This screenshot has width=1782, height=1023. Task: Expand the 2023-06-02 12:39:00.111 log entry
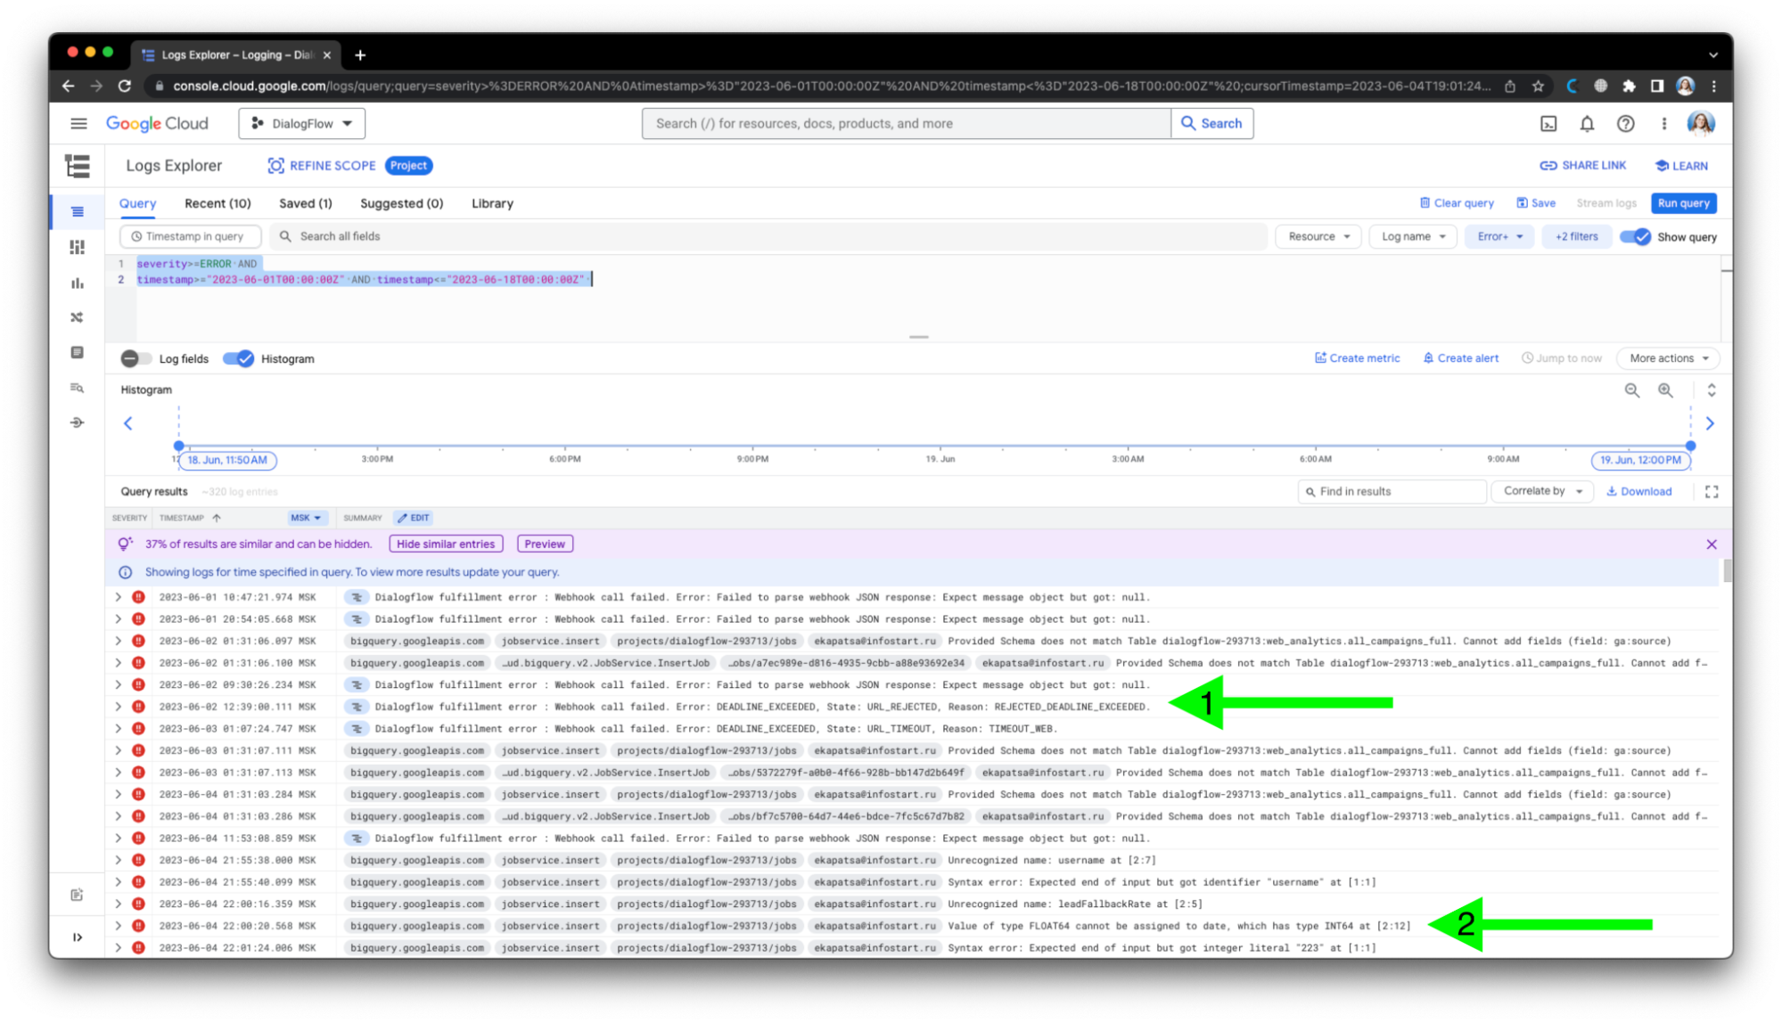pos(118,707)
